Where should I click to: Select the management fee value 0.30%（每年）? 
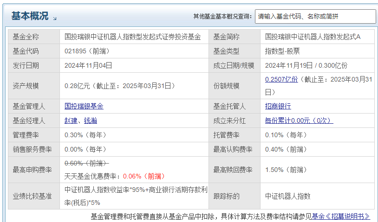[85, 135]
